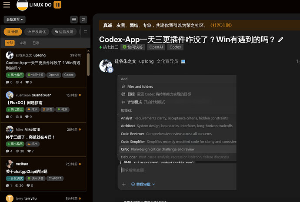Select the 开发调优 category chip

pyautogui.click(x=37, y=32)
